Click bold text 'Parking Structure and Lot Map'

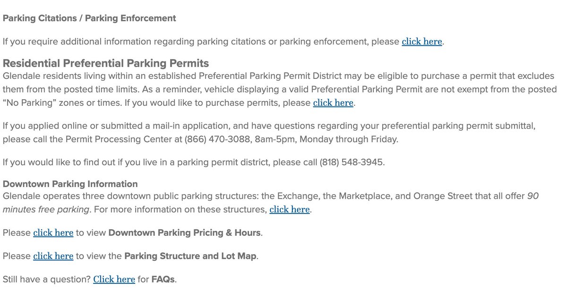(x=190, y=257)
